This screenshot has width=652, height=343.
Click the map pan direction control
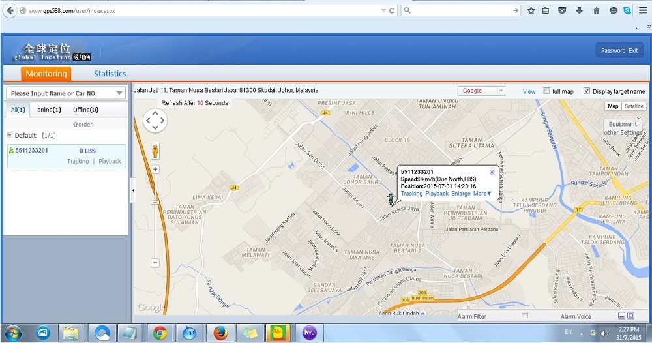[x=155, y=121]
